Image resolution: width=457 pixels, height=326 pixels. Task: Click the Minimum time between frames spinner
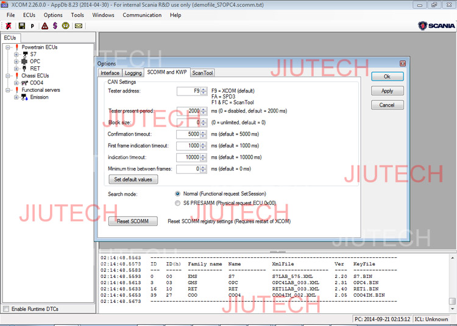[204, 169]
